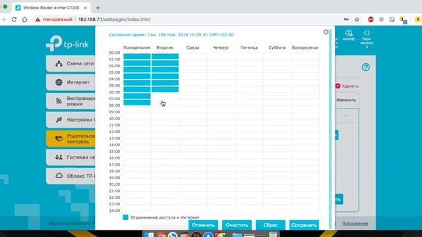Toggle Понедельник 07:00 time block
This screenshot has width=422, height=237.
(137, 103)
